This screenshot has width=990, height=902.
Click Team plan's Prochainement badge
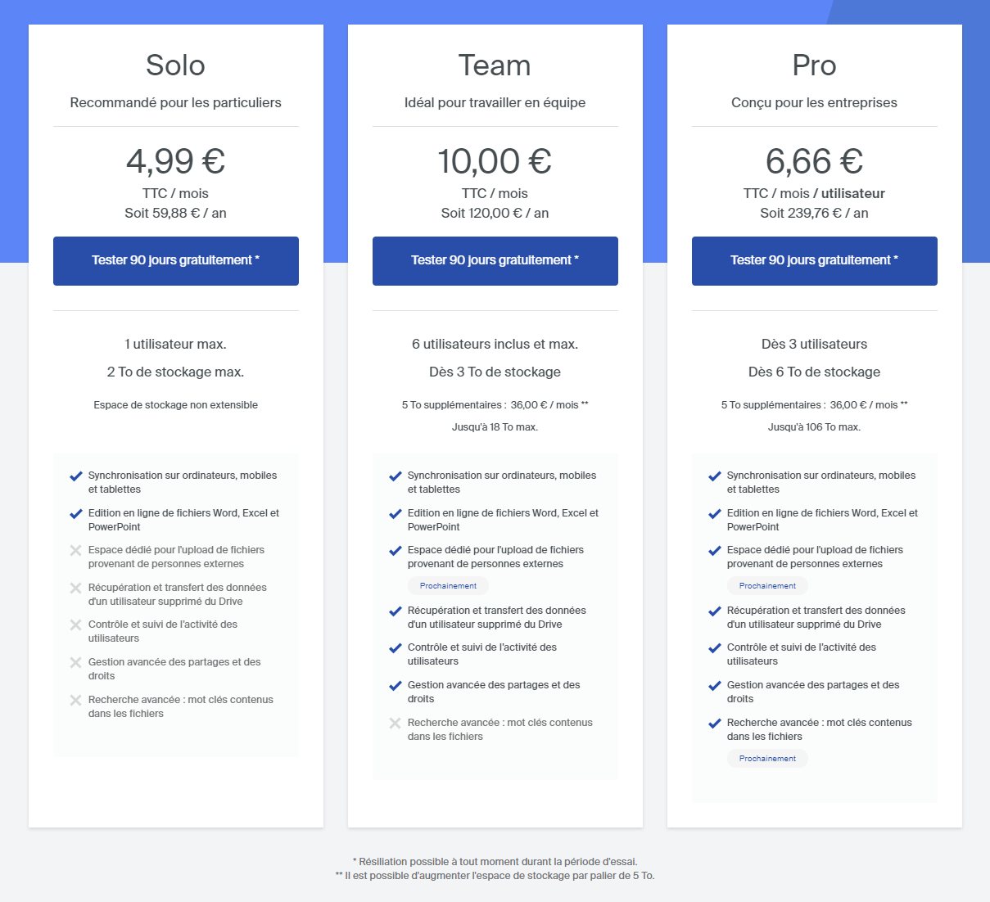pyautogui.click(x=448, y=586)
